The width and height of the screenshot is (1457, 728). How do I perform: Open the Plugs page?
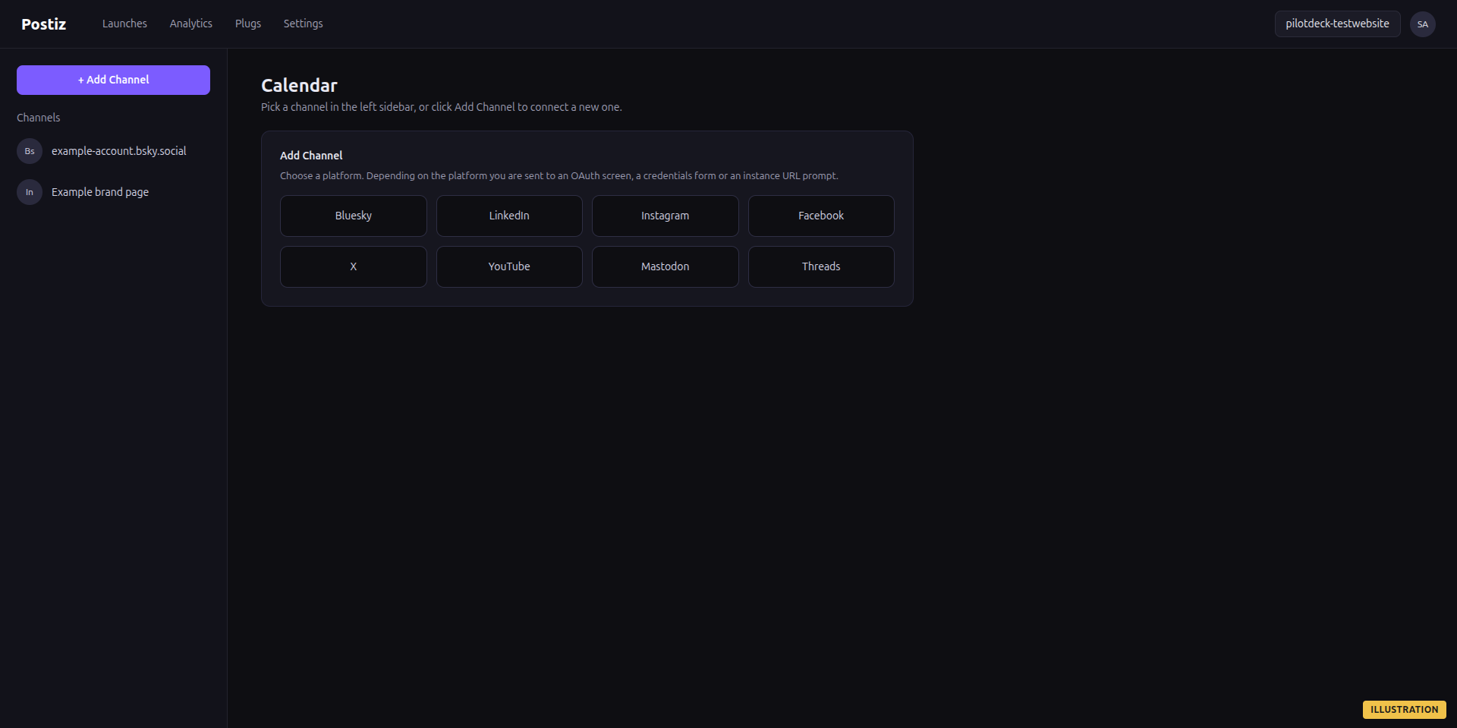coord(248,24)
